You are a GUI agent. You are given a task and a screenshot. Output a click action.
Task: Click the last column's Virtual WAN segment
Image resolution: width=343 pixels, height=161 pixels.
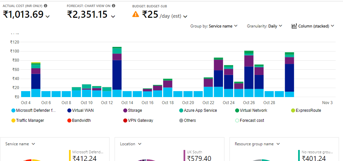[289, 78]
